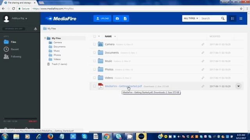Open the Photos folder in list
The width and height of the screenshot is (250, 140).
point(109,69)
